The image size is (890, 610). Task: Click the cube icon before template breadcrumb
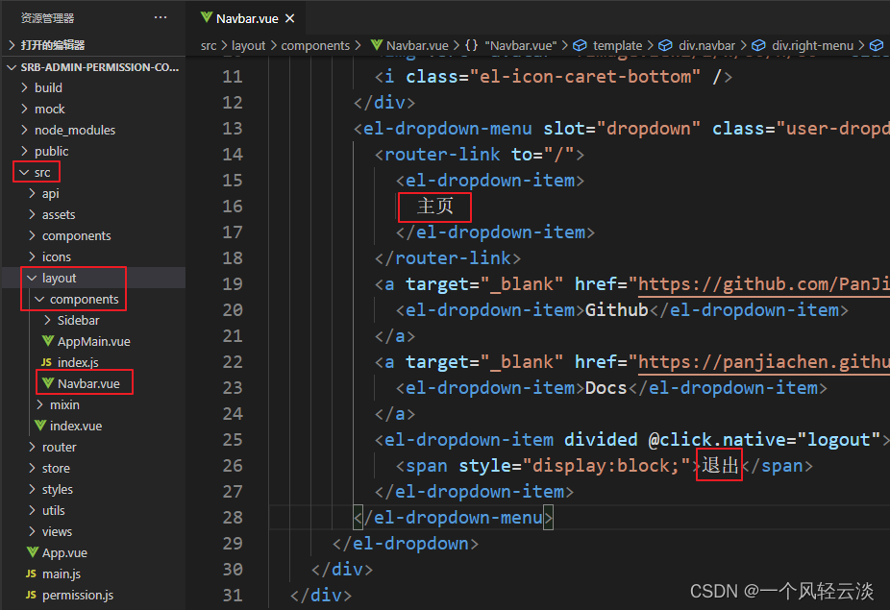click(580, 45)
